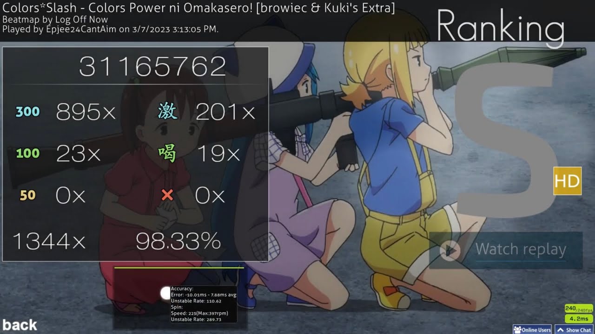The height and width of the screenshot is (334, 595).
Task: Click the Online Users people icon
Action: [517, 330]
